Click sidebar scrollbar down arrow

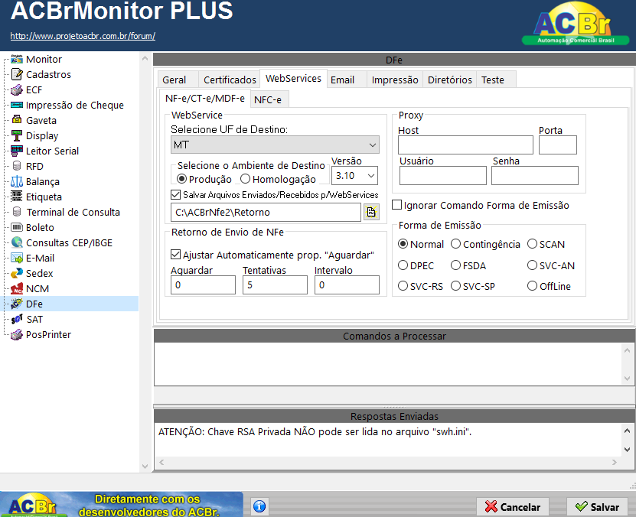(x=145, y=467)
